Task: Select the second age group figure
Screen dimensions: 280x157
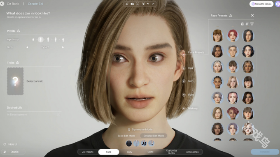Action: click(40, 39)
